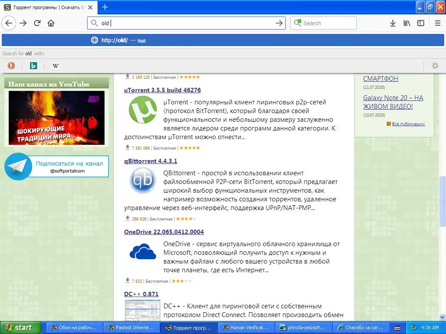Click the page vertical scrollbar thumb
446x334 pixels.
[x=442, y=201]
